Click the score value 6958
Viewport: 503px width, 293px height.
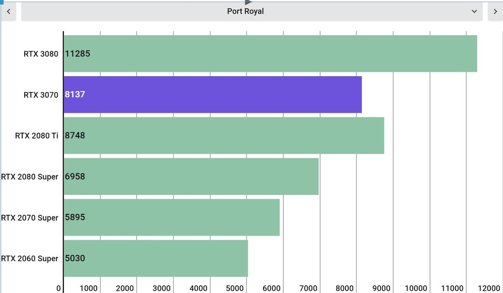(x=75, y=177)
